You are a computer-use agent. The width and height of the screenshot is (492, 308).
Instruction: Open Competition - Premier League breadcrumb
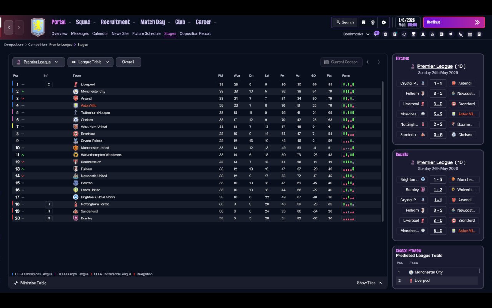coord(50,45)
